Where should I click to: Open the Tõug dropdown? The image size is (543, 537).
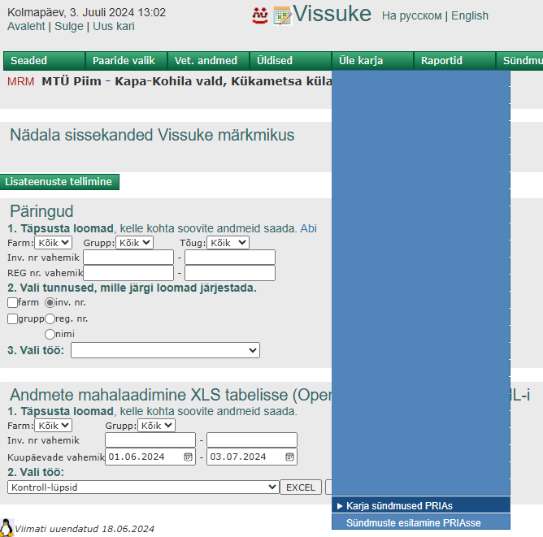[228, 243]
